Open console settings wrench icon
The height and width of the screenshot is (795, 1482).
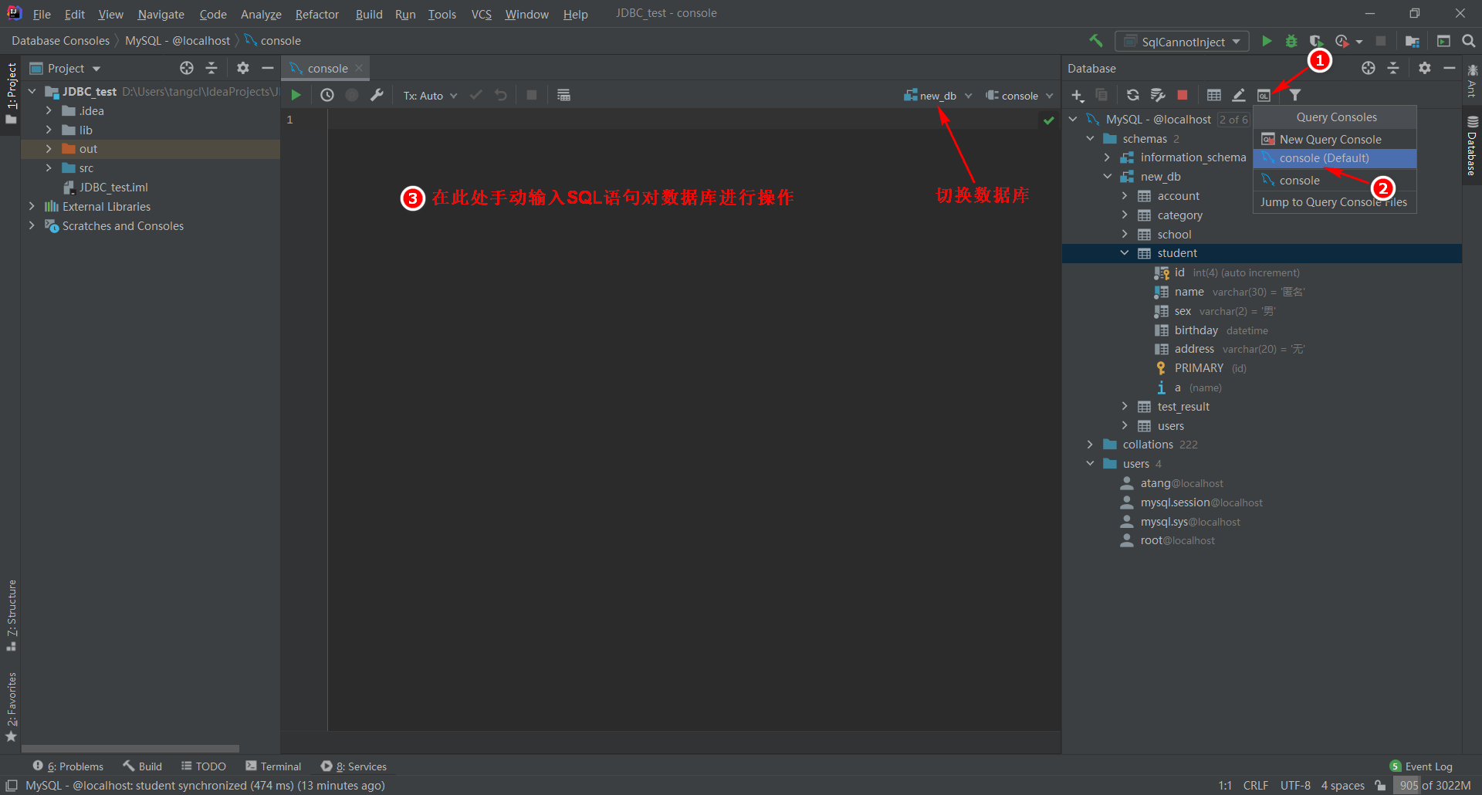377,95
